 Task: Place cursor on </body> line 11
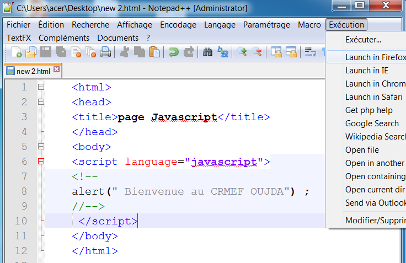(x=95, y=236)
